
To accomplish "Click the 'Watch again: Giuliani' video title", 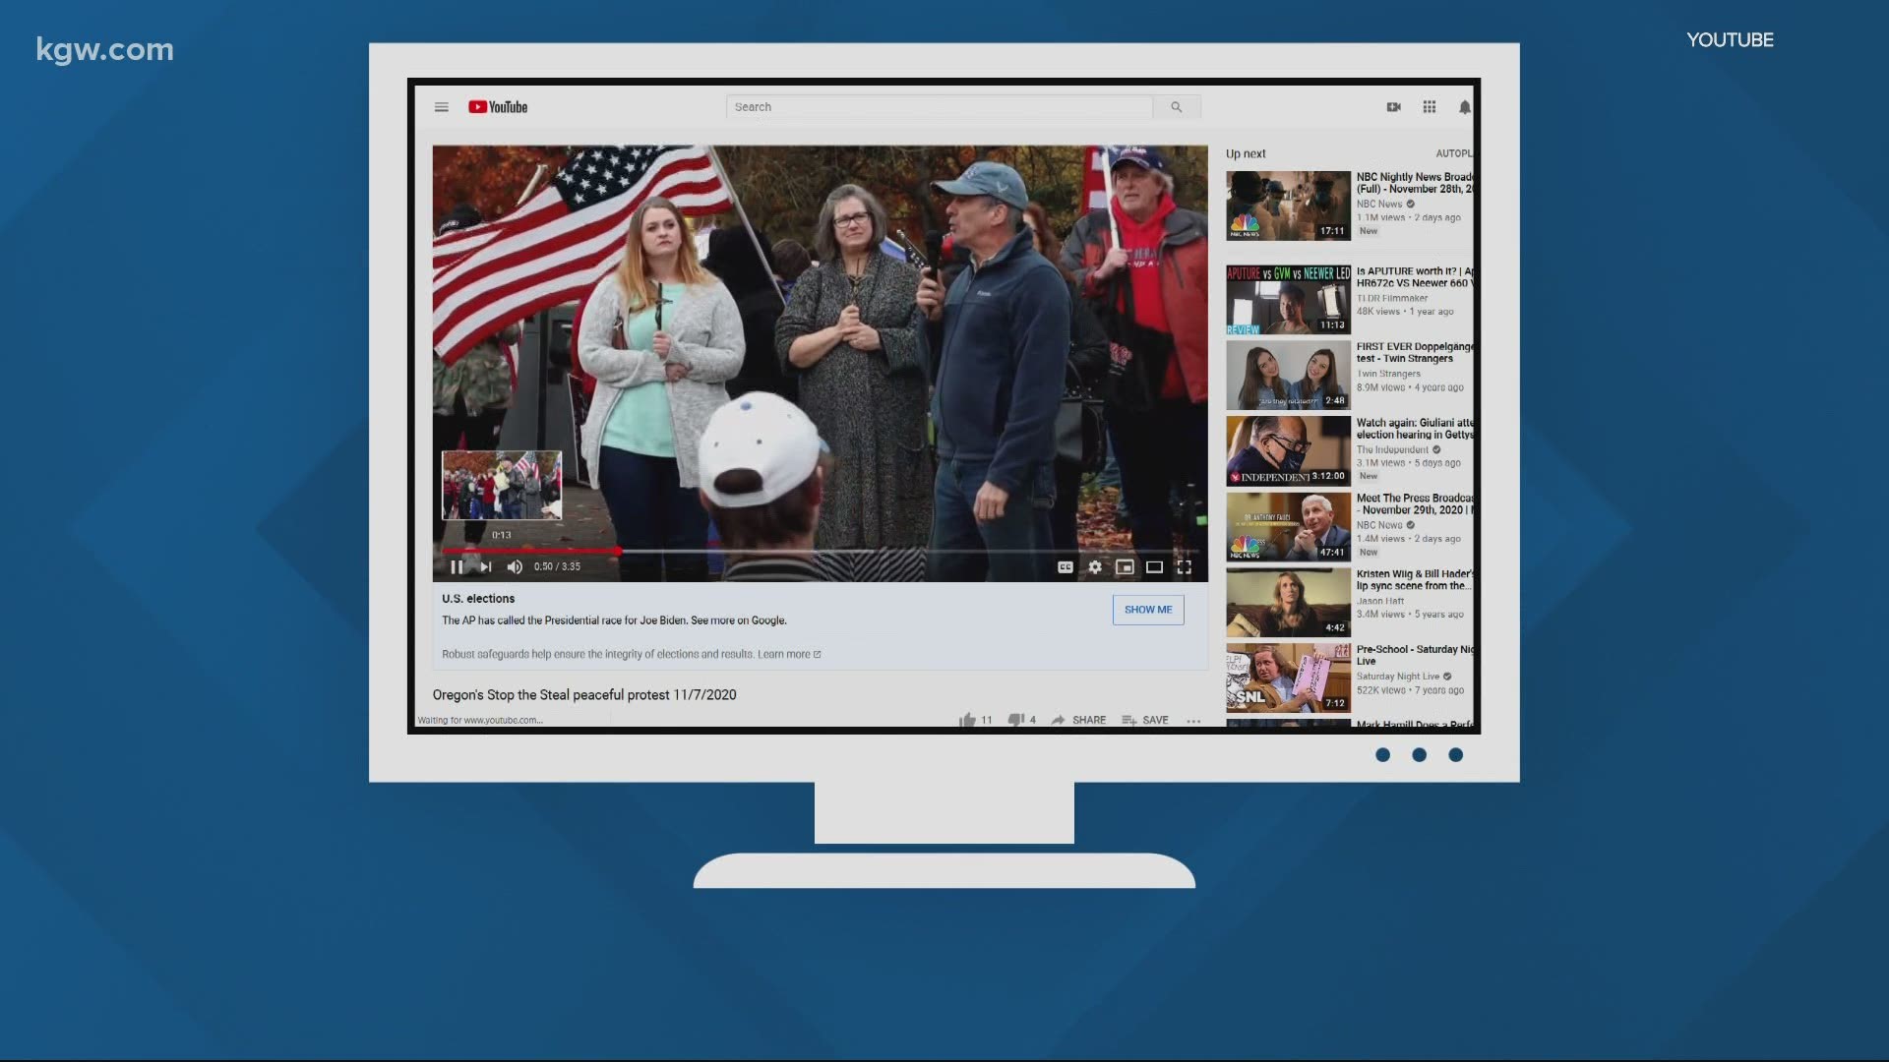I will tap(1415, 429).
